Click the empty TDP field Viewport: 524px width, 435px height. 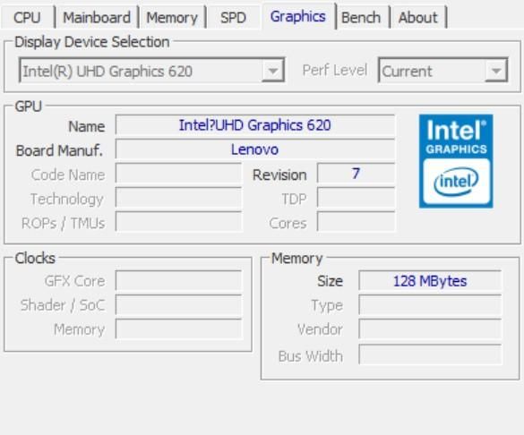click(x=356, y=198)
